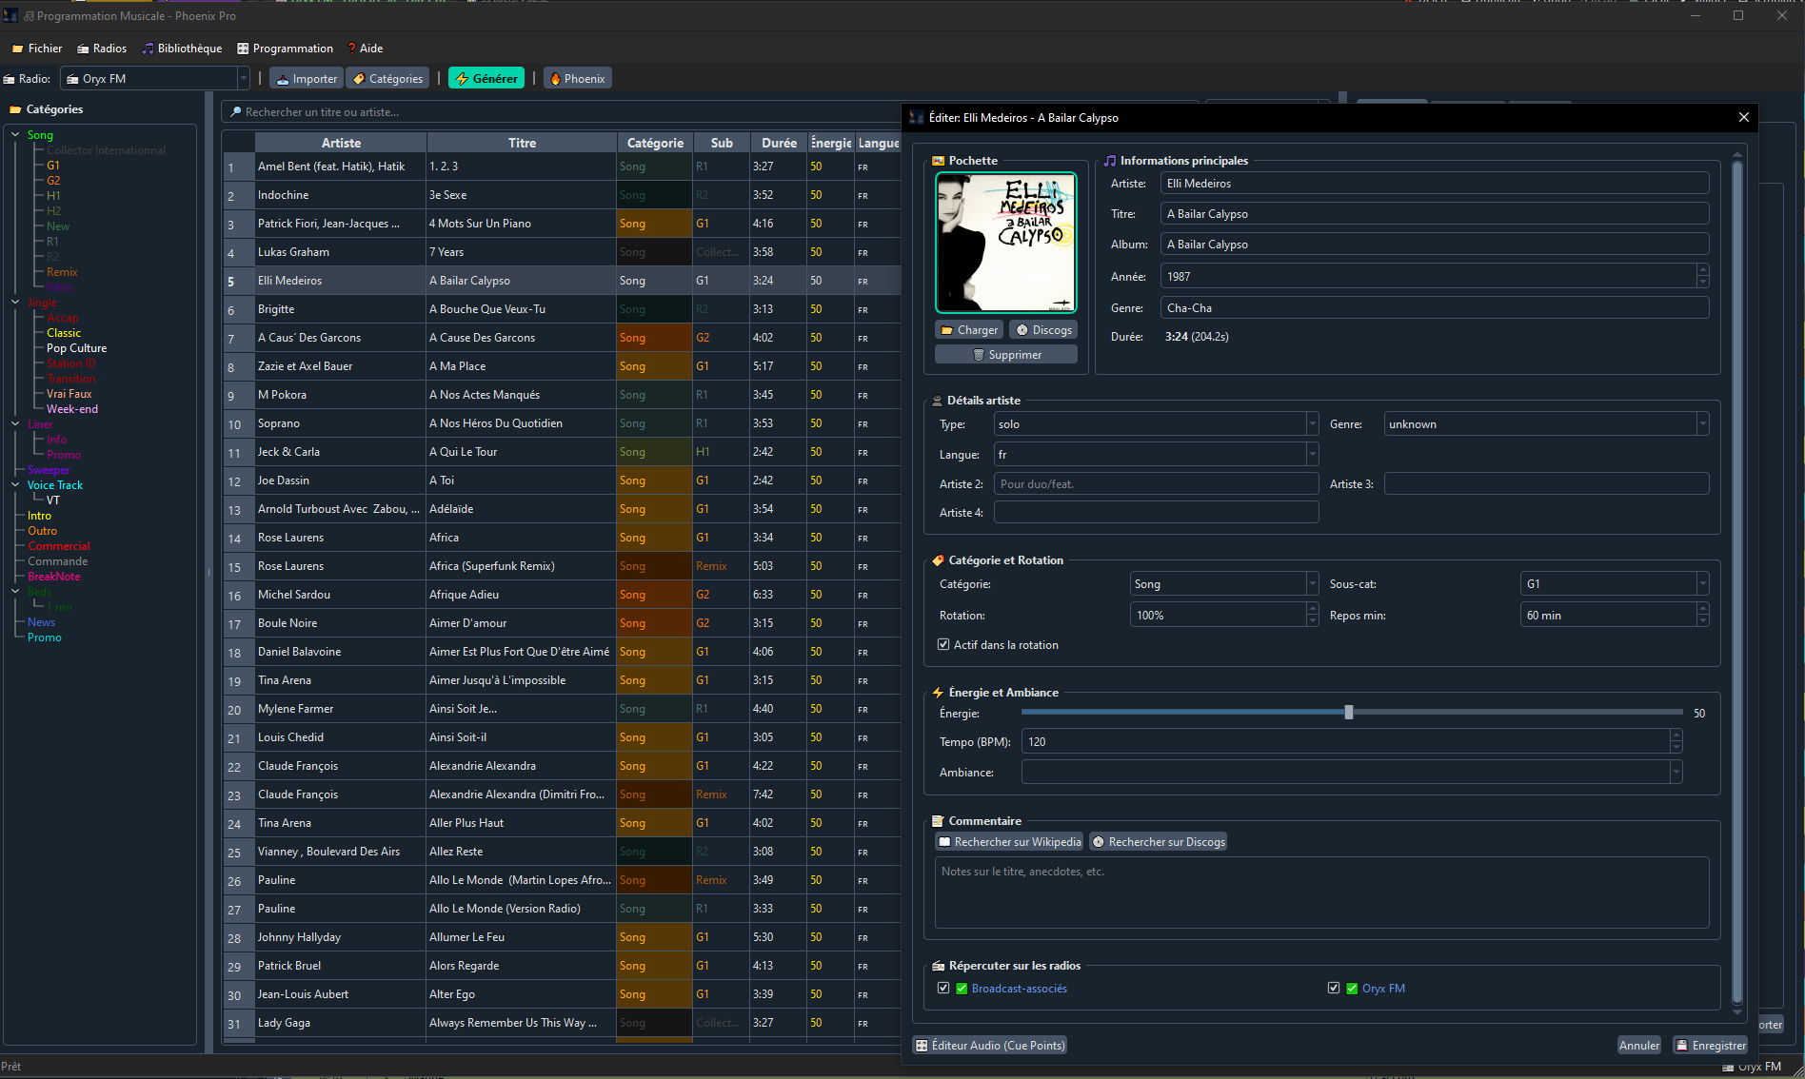Image resolution: width=1805 pixels, height=1079 pixels.
Task: Uncheck the Broadcast-associés radio checkbox
Action: click(943, 989)
